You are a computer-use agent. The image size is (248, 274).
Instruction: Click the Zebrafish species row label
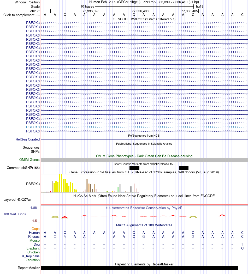[x=33, y=260]
